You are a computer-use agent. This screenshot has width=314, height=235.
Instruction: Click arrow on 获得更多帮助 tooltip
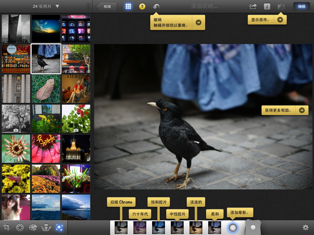[302, 110]
